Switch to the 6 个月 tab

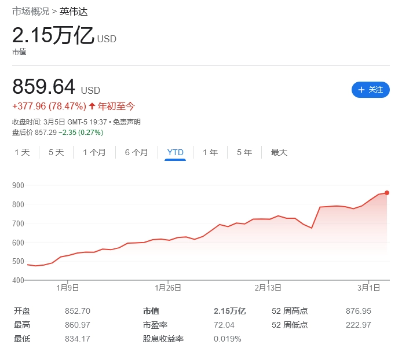(136, 152)
